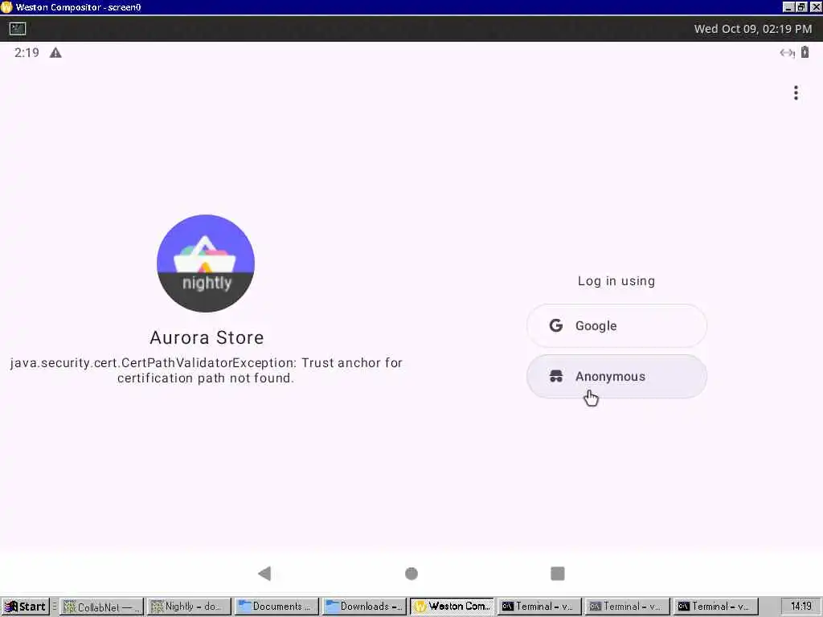Image resolution: width=823 pixels, height=617 pixels.
Task: Switch to the Downloads folder taskbar item
Action: (364, 607)
